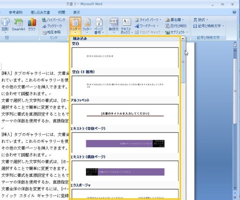Click the 相互参照 cross-reference item
Viewport: 240px width, 200px height.
(52, 31)
